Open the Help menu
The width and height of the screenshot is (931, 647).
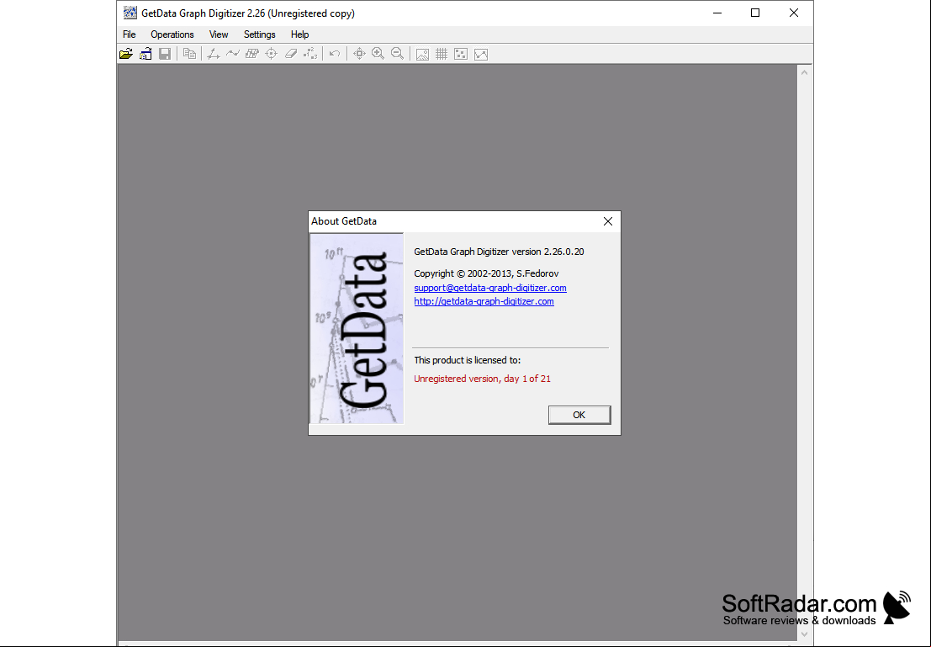point(300,34)
